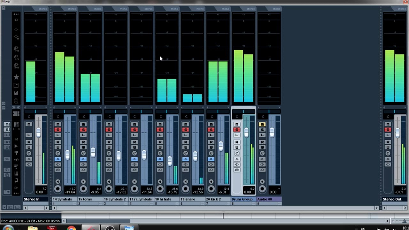409x230 pixels.
Task: Click the 16 cymbals 2 channel name
Action: 115,199
